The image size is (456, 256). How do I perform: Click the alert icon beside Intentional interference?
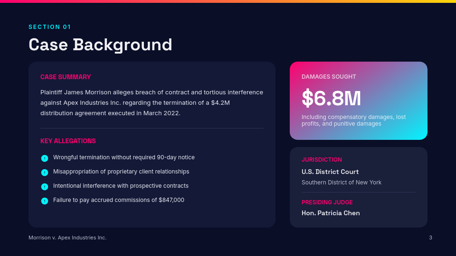coord(45,187)
